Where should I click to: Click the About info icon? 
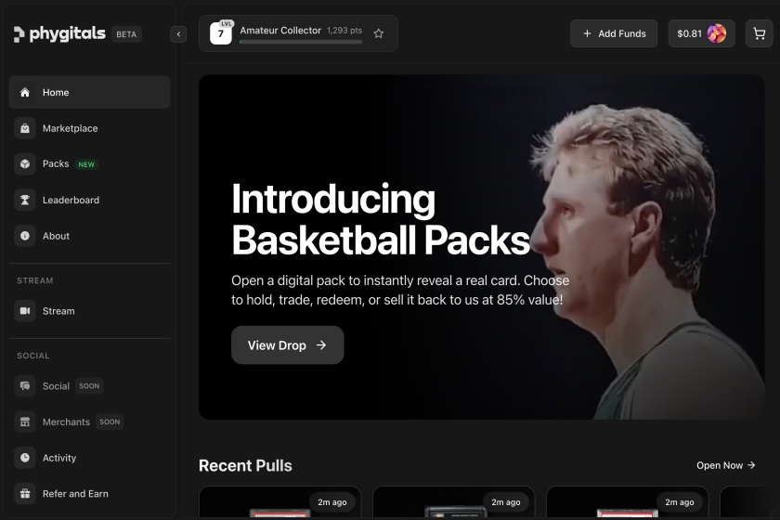pos(25,236)
